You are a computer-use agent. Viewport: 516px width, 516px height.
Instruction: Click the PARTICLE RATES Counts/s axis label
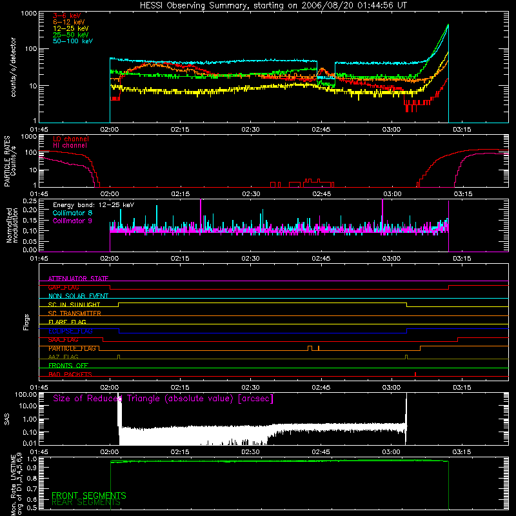(10, 161)
